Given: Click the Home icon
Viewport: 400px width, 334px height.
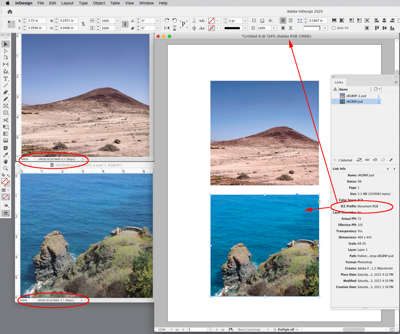Looking at the screenshot, I should tap(10, 12).
